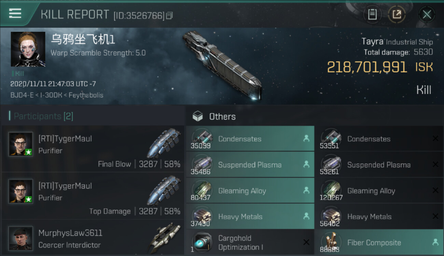
Task: Click the dropped Gleaming Alloy row
Action: pos(250,190)
